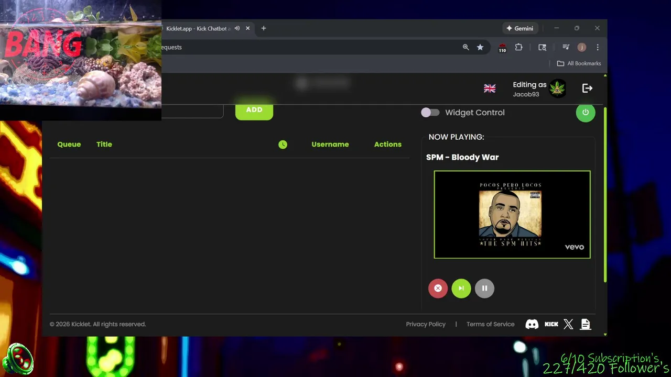The width and height of the screenshot is (671, 377).
Task: Open the Chrome profile avatar 'j'
Action: [x=581, y=47]
